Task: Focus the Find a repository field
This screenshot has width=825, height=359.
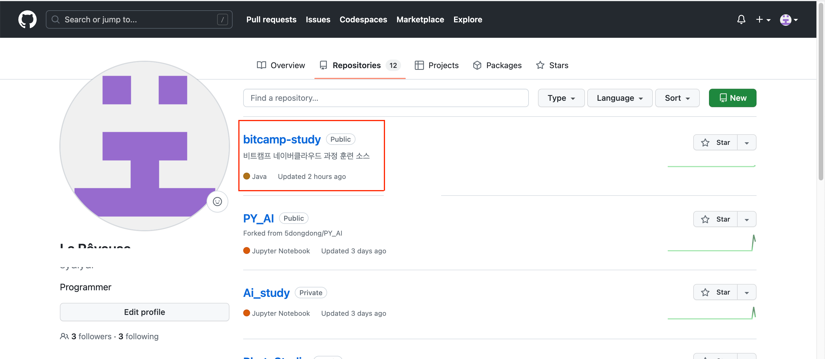Action: coord(385,98)
